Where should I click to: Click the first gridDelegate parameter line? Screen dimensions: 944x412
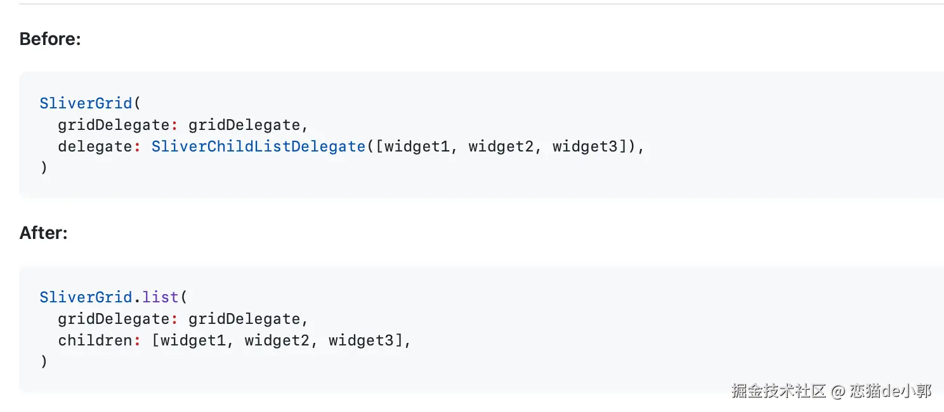[x=183, y=125]
